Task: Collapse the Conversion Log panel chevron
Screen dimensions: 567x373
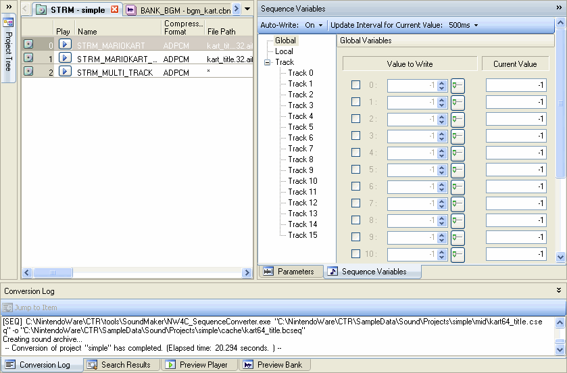Action: [x=558, y=291]
